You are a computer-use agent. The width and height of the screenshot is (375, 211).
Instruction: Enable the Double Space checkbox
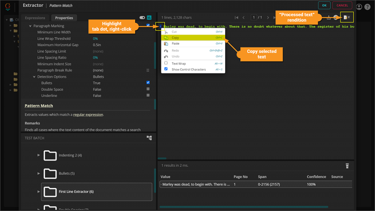coord(148,89)
